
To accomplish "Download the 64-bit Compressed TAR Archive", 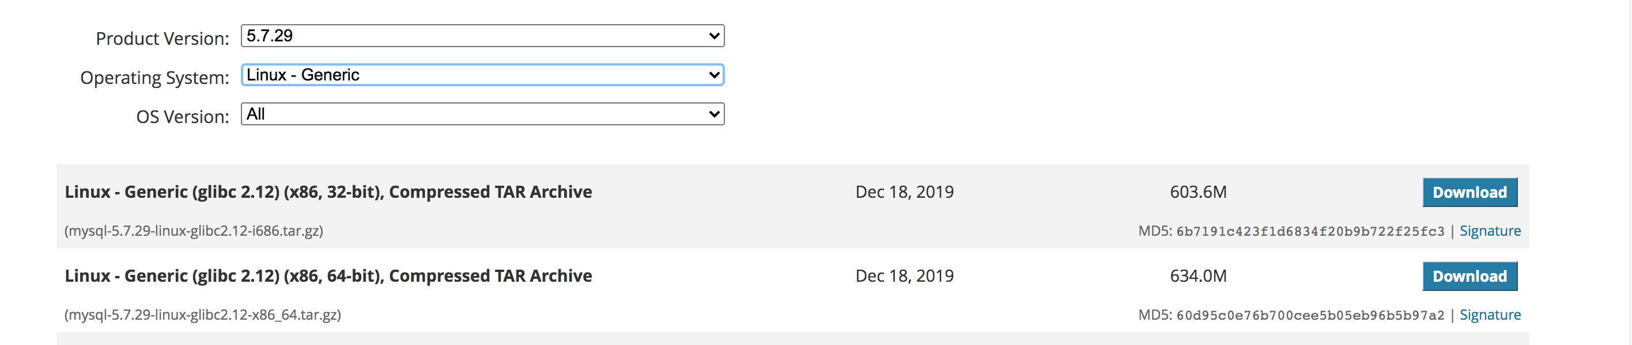I will [x=1470, y=277].
